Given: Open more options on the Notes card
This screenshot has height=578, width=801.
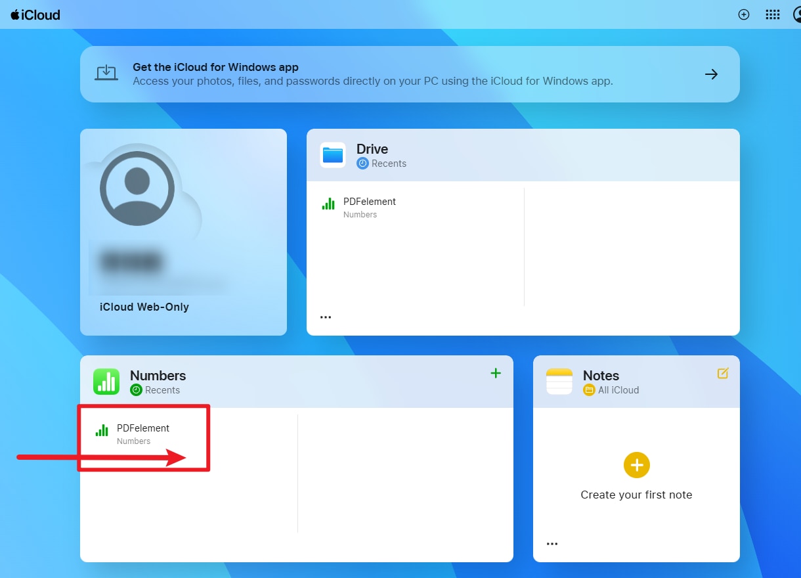Looking at the screenshot, I should pyautogui.click(x=552, y=543).
